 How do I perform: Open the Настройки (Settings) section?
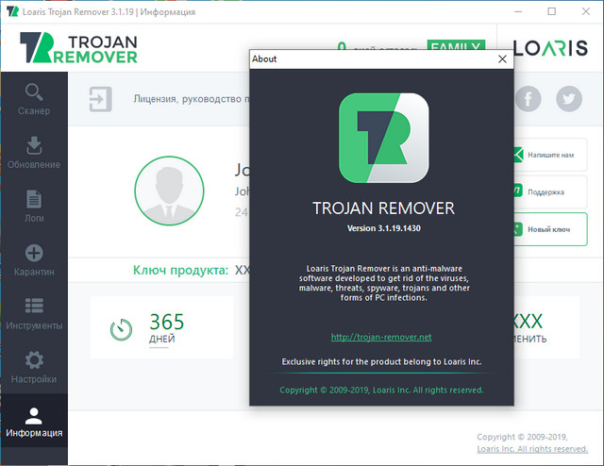[34, 367]
